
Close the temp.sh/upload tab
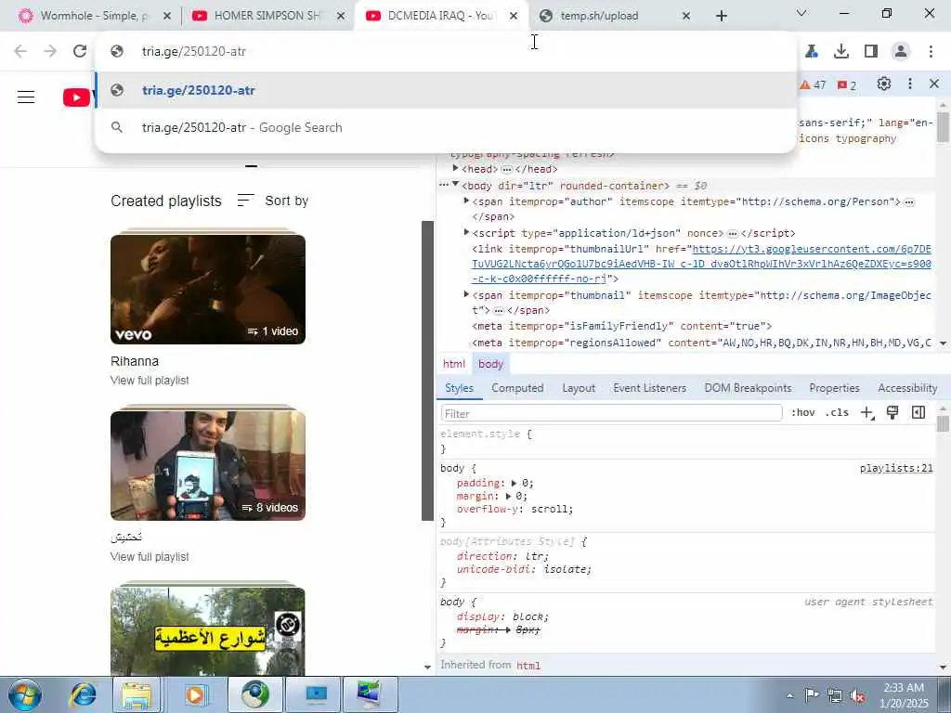click(686, 17)
